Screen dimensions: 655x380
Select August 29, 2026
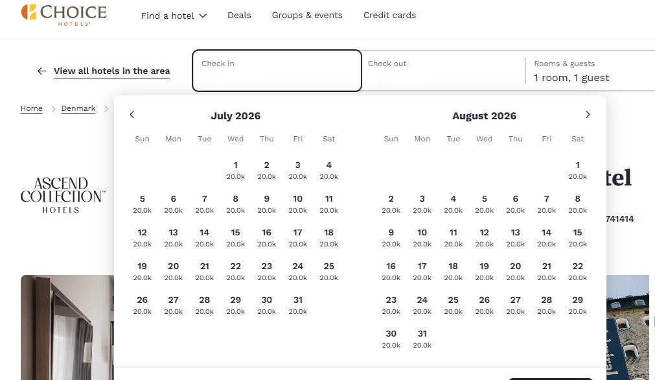click(578, 305)
